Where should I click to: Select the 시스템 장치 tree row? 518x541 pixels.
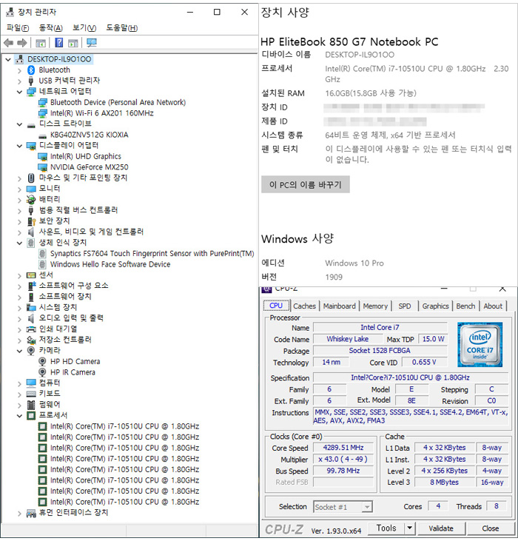click(58, 307)
